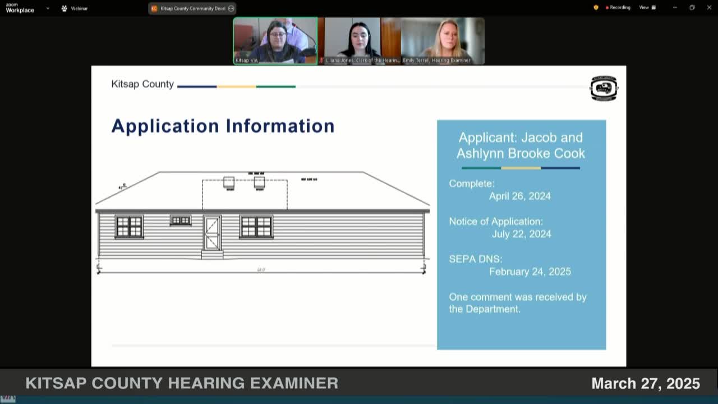Expand the dropdown arrow beside Zoom Workplace

coord(48,8)
